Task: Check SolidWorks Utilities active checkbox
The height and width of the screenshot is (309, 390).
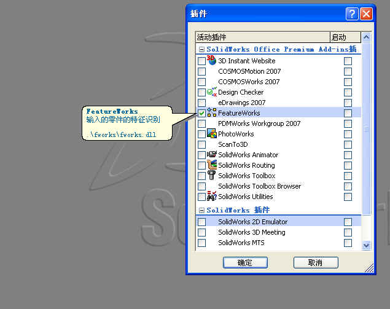Action: [x=201, y=197]
